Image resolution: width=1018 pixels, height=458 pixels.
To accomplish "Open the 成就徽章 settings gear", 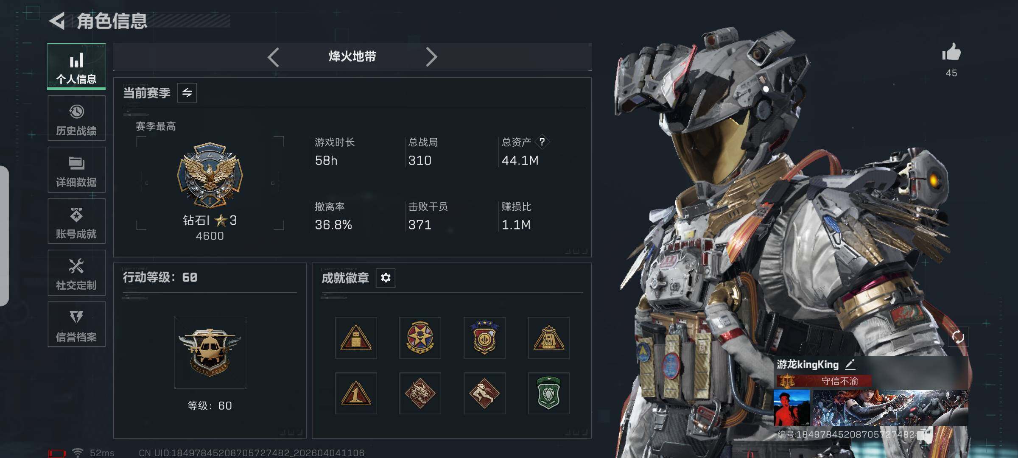I will (x=386, y=278).
